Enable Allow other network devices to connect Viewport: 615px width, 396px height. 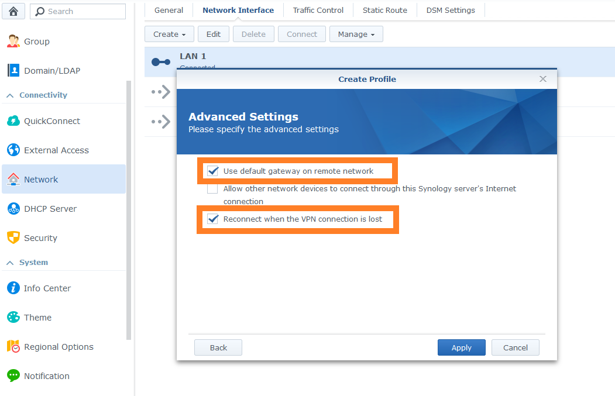pyautogui.click(x=212, y=188)
